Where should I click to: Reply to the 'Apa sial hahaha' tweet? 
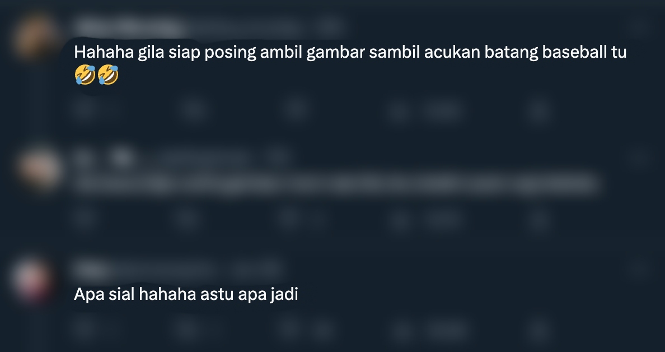click(x=85, y=329)
